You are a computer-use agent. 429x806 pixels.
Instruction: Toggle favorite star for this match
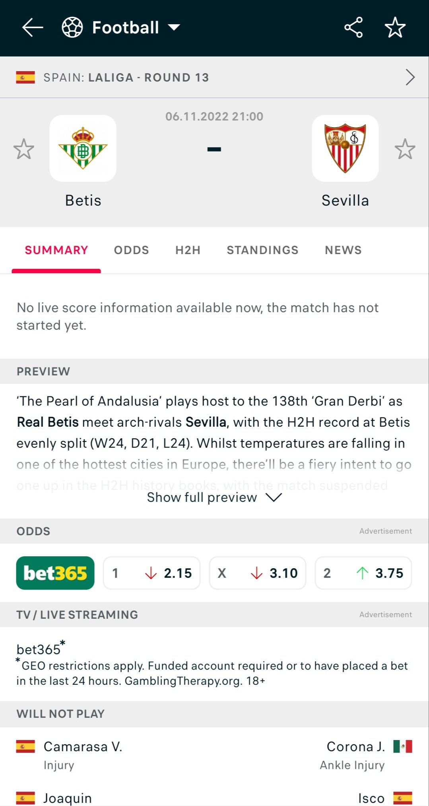(395, 27)
